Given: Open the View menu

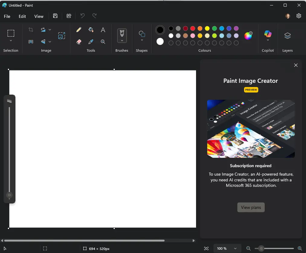Looking at the screenshot, I should click(39, 16).
